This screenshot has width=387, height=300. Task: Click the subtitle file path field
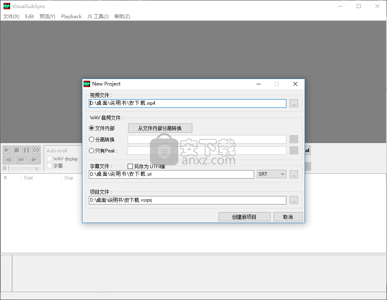(171, 174)
